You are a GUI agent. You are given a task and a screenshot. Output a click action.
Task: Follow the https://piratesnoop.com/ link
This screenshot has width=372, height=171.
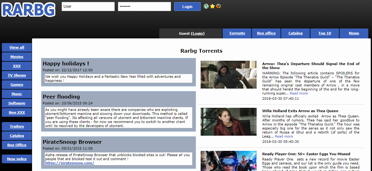click(69, 163)
